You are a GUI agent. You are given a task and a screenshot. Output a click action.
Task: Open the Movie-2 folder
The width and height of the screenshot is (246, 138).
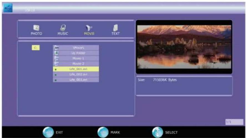coord(76,64)
